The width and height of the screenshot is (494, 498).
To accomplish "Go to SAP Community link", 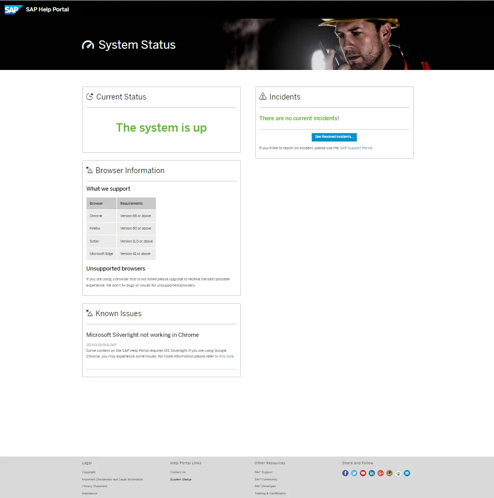I will pyautogui.click(x=266, y=479).
